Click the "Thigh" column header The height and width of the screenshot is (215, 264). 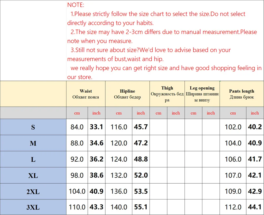tap(167, 94)
